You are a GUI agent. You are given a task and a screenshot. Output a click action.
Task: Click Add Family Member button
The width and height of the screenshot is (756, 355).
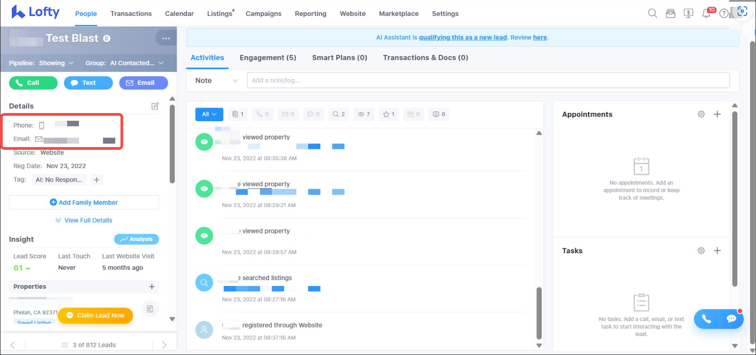tap(84, 202)
